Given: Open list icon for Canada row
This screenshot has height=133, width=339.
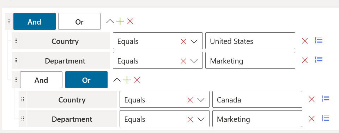Looking at the screenshot, I should pos(326,99).
